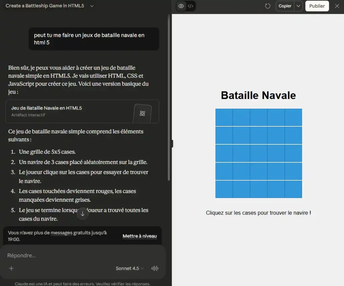The image size is (344, 286).
Task: Click the Publier button
Action: (317, 6)
